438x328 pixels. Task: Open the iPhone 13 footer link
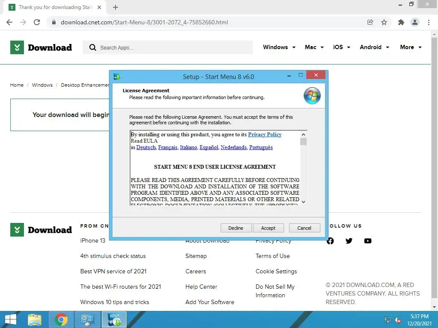93,240
